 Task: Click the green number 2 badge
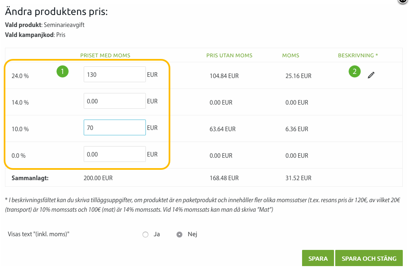pyautogui.click(x=354, y=71)
